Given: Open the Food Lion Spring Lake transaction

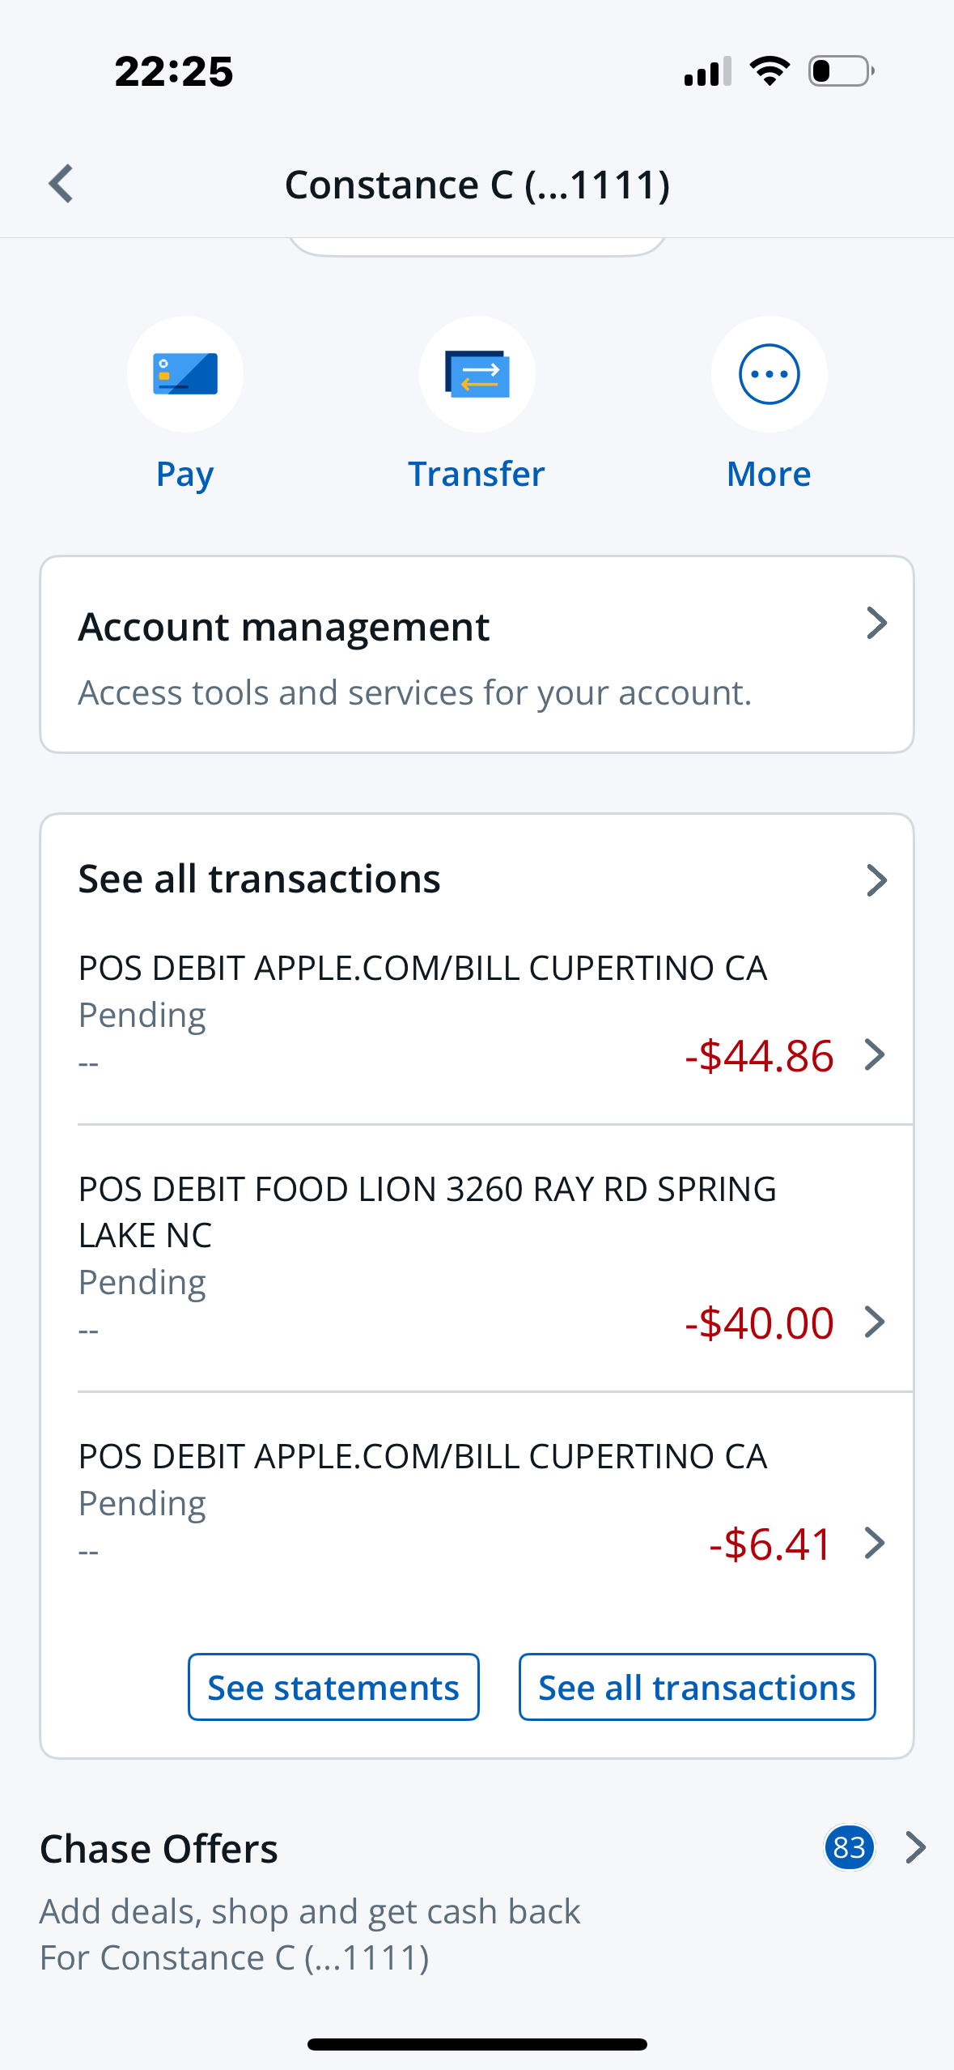Looking at the screenshot, I should click(x=427, y=1212).
